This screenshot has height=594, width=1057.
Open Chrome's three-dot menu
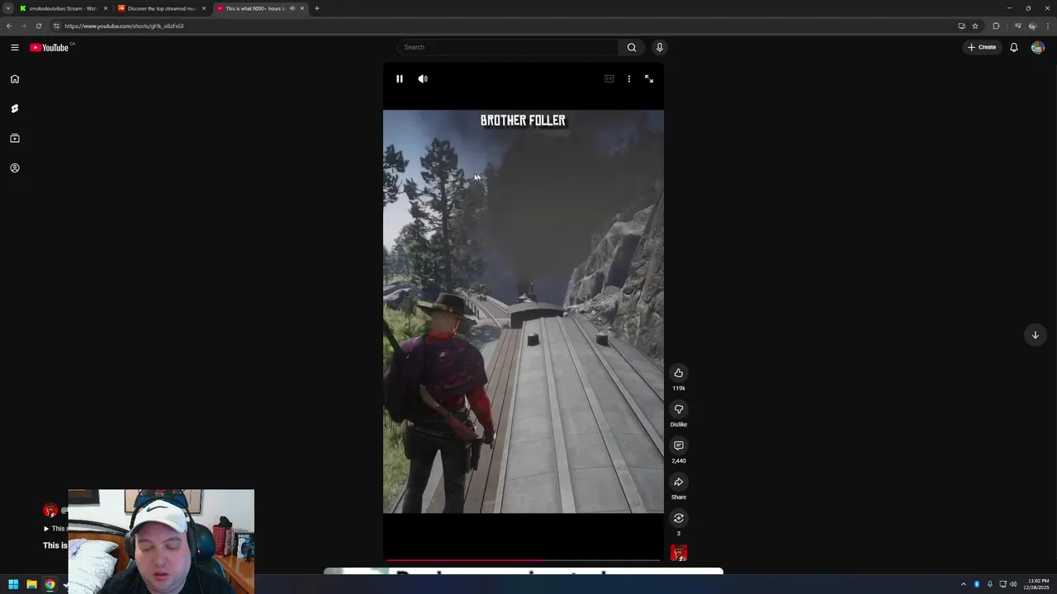pos(1048,26)
